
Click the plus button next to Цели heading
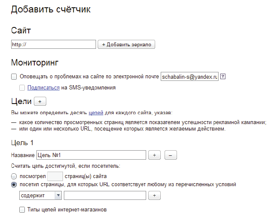coord(40,101)
